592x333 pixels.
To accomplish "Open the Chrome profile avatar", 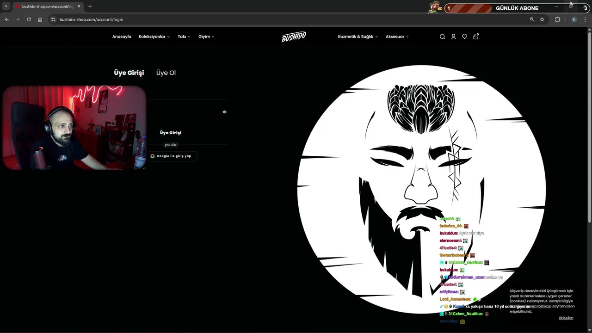I will click(574, 19).
